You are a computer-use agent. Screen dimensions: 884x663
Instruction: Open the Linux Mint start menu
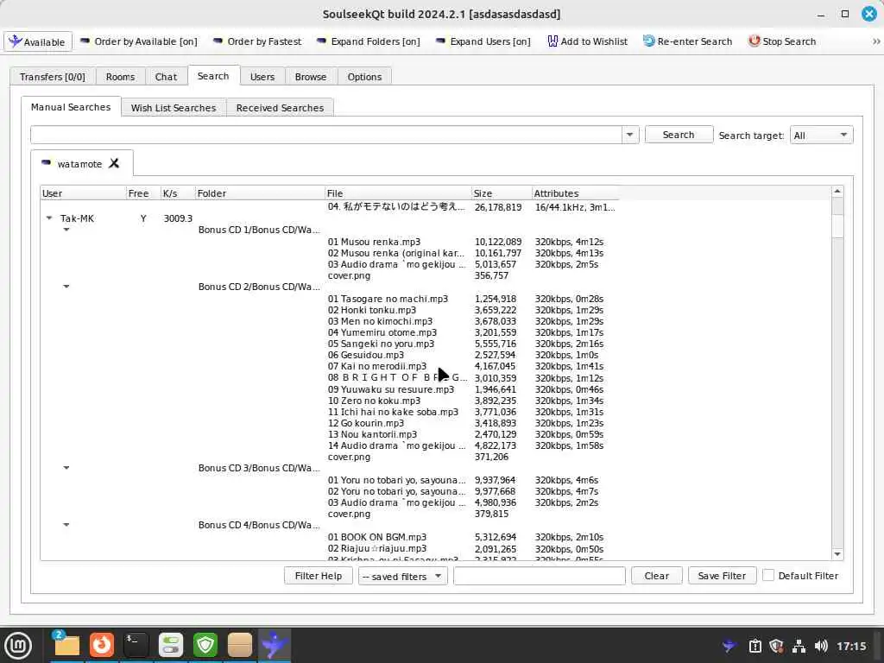[18, 646]
